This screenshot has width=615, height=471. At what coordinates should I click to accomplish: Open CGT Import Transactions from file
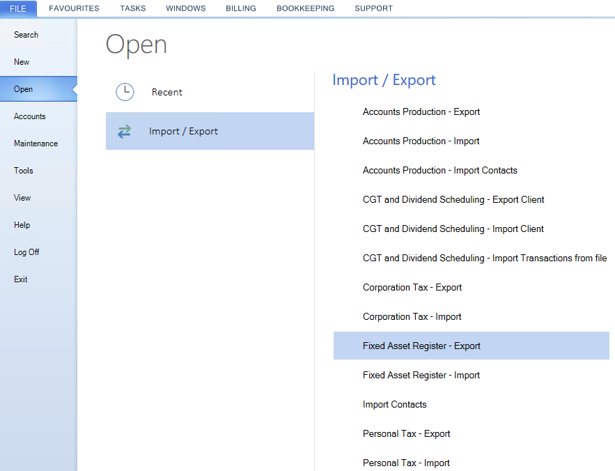471,258
